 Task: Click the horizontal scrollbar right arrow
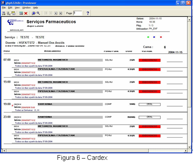186,151
